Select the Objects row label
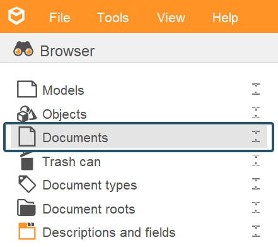Screen dimensions: 278x247 click(x=64, y=114)
